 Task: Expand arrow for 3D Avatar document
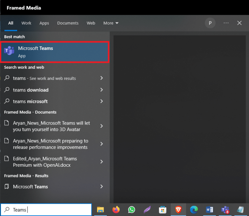pyautogui.click(x=101, y=126)
